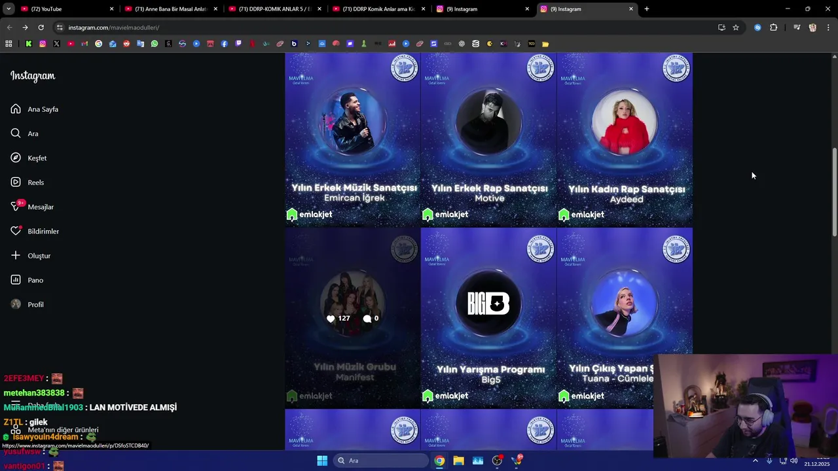This screenshot has height=471, width=838.
Task: Open the X (Twitter) bookmark
Action: 56,44
